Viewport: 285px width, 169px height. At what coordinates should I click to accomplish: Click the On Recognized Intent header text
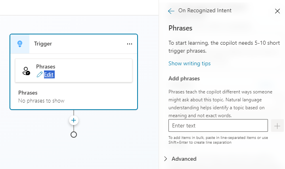click(205, 11)
